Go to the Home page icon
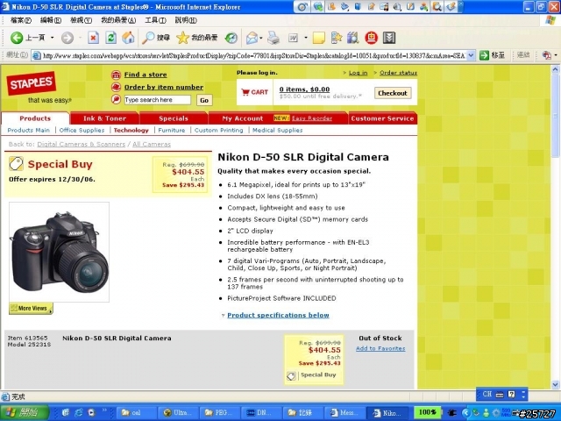 [x=128, y=38]
